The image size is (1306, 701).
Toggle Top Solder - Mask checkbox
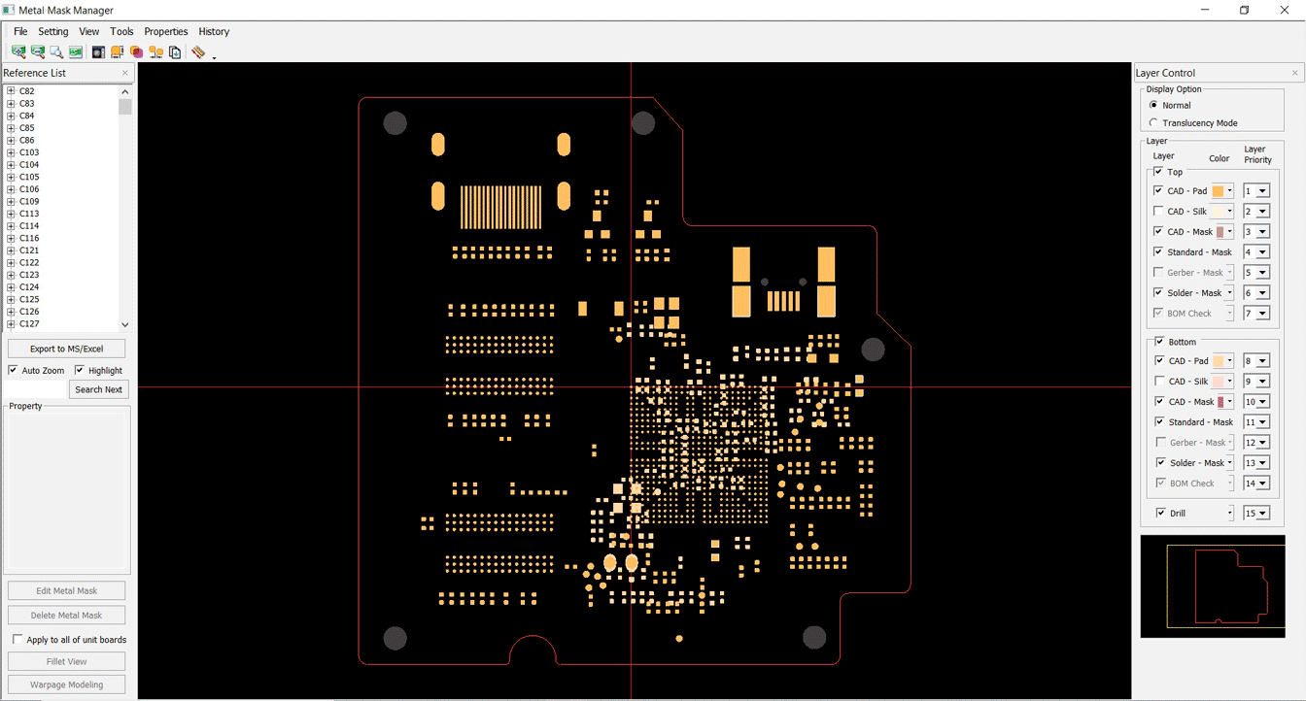point(1158,292)
